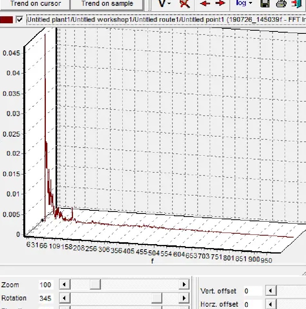Click the resize grip under the 3D chart
The width and height of the screenshot is (306, 309).
point(304,273)
